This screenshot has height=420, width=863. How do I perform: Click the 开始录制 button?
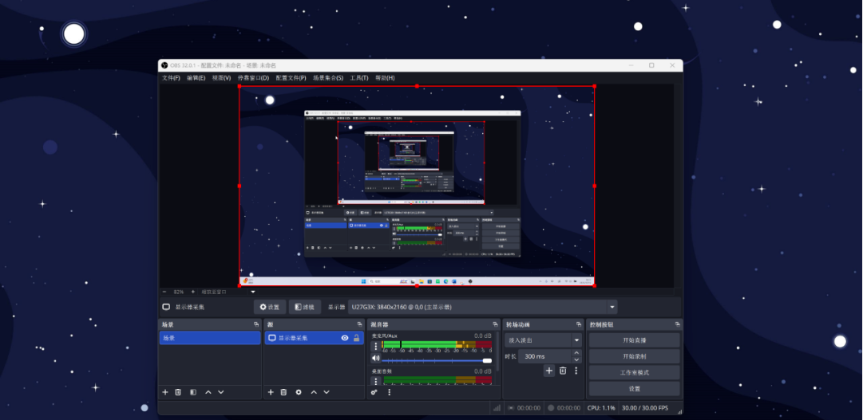tap(634, 356)
